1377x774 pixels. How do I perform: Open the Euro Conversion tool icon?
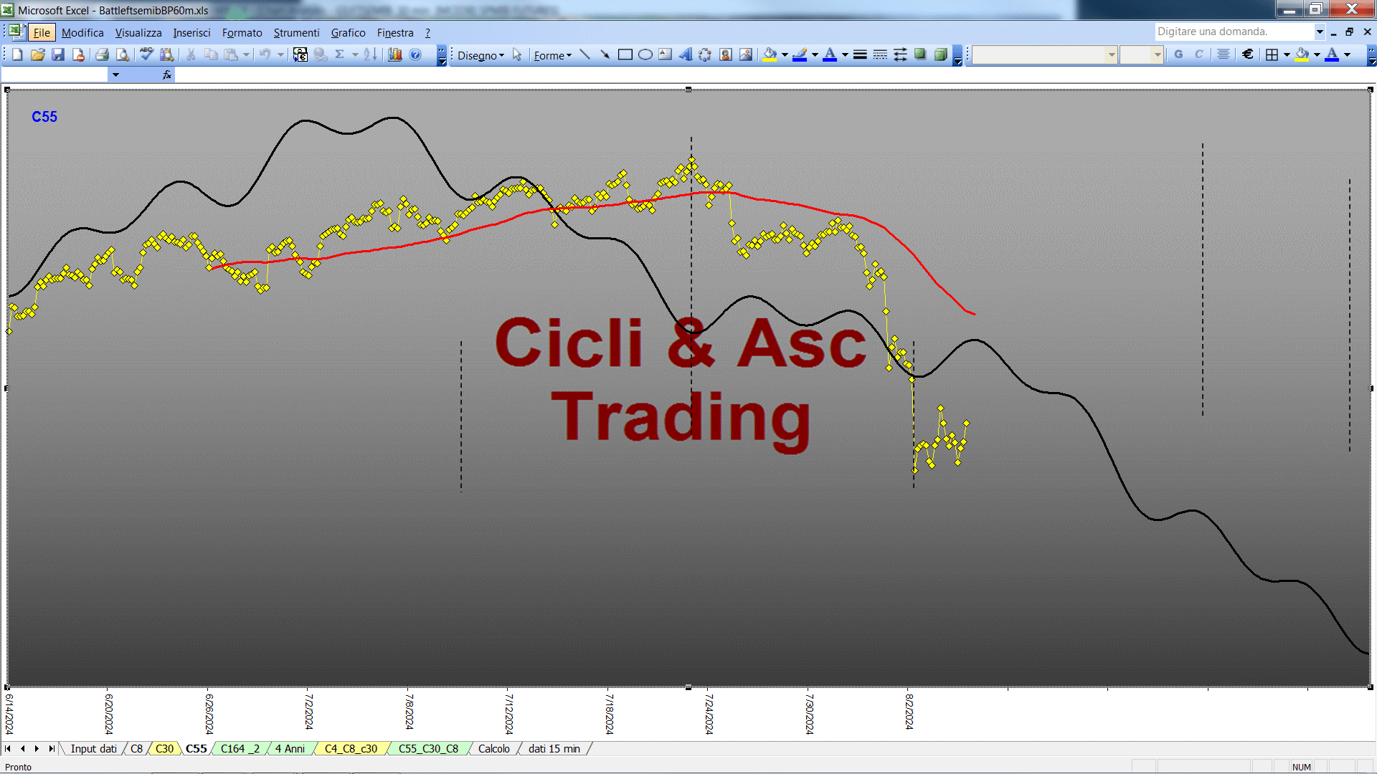point(301,54)
